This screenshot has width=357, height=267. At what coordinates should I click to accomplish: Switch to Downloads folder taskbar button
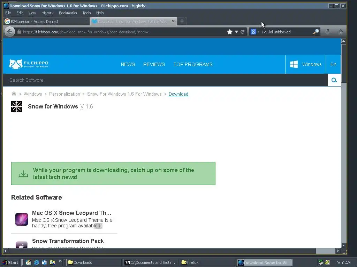pyautogui.click(x=94, y=262)
